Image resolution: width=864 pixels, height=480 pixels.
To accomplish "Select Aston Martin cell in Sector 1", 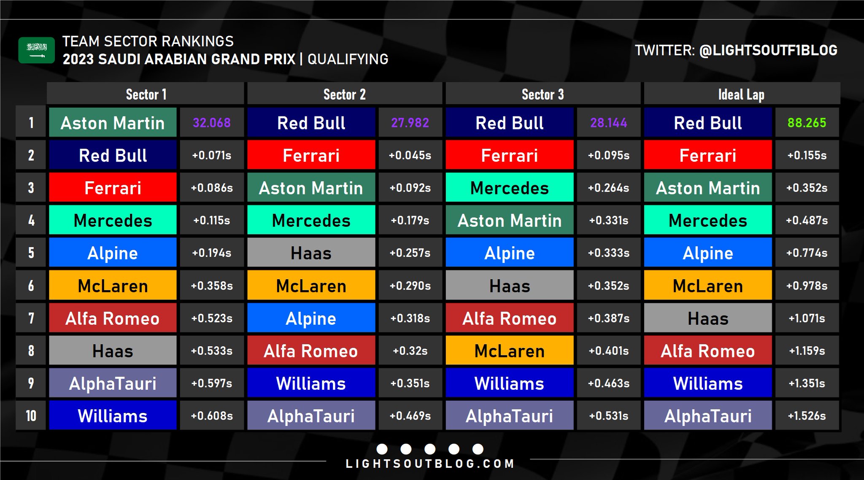I will pos(113,123).
